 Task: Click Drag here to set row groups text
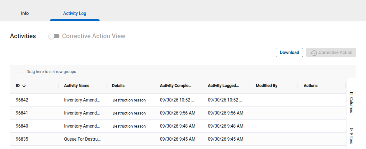[51, 72]
